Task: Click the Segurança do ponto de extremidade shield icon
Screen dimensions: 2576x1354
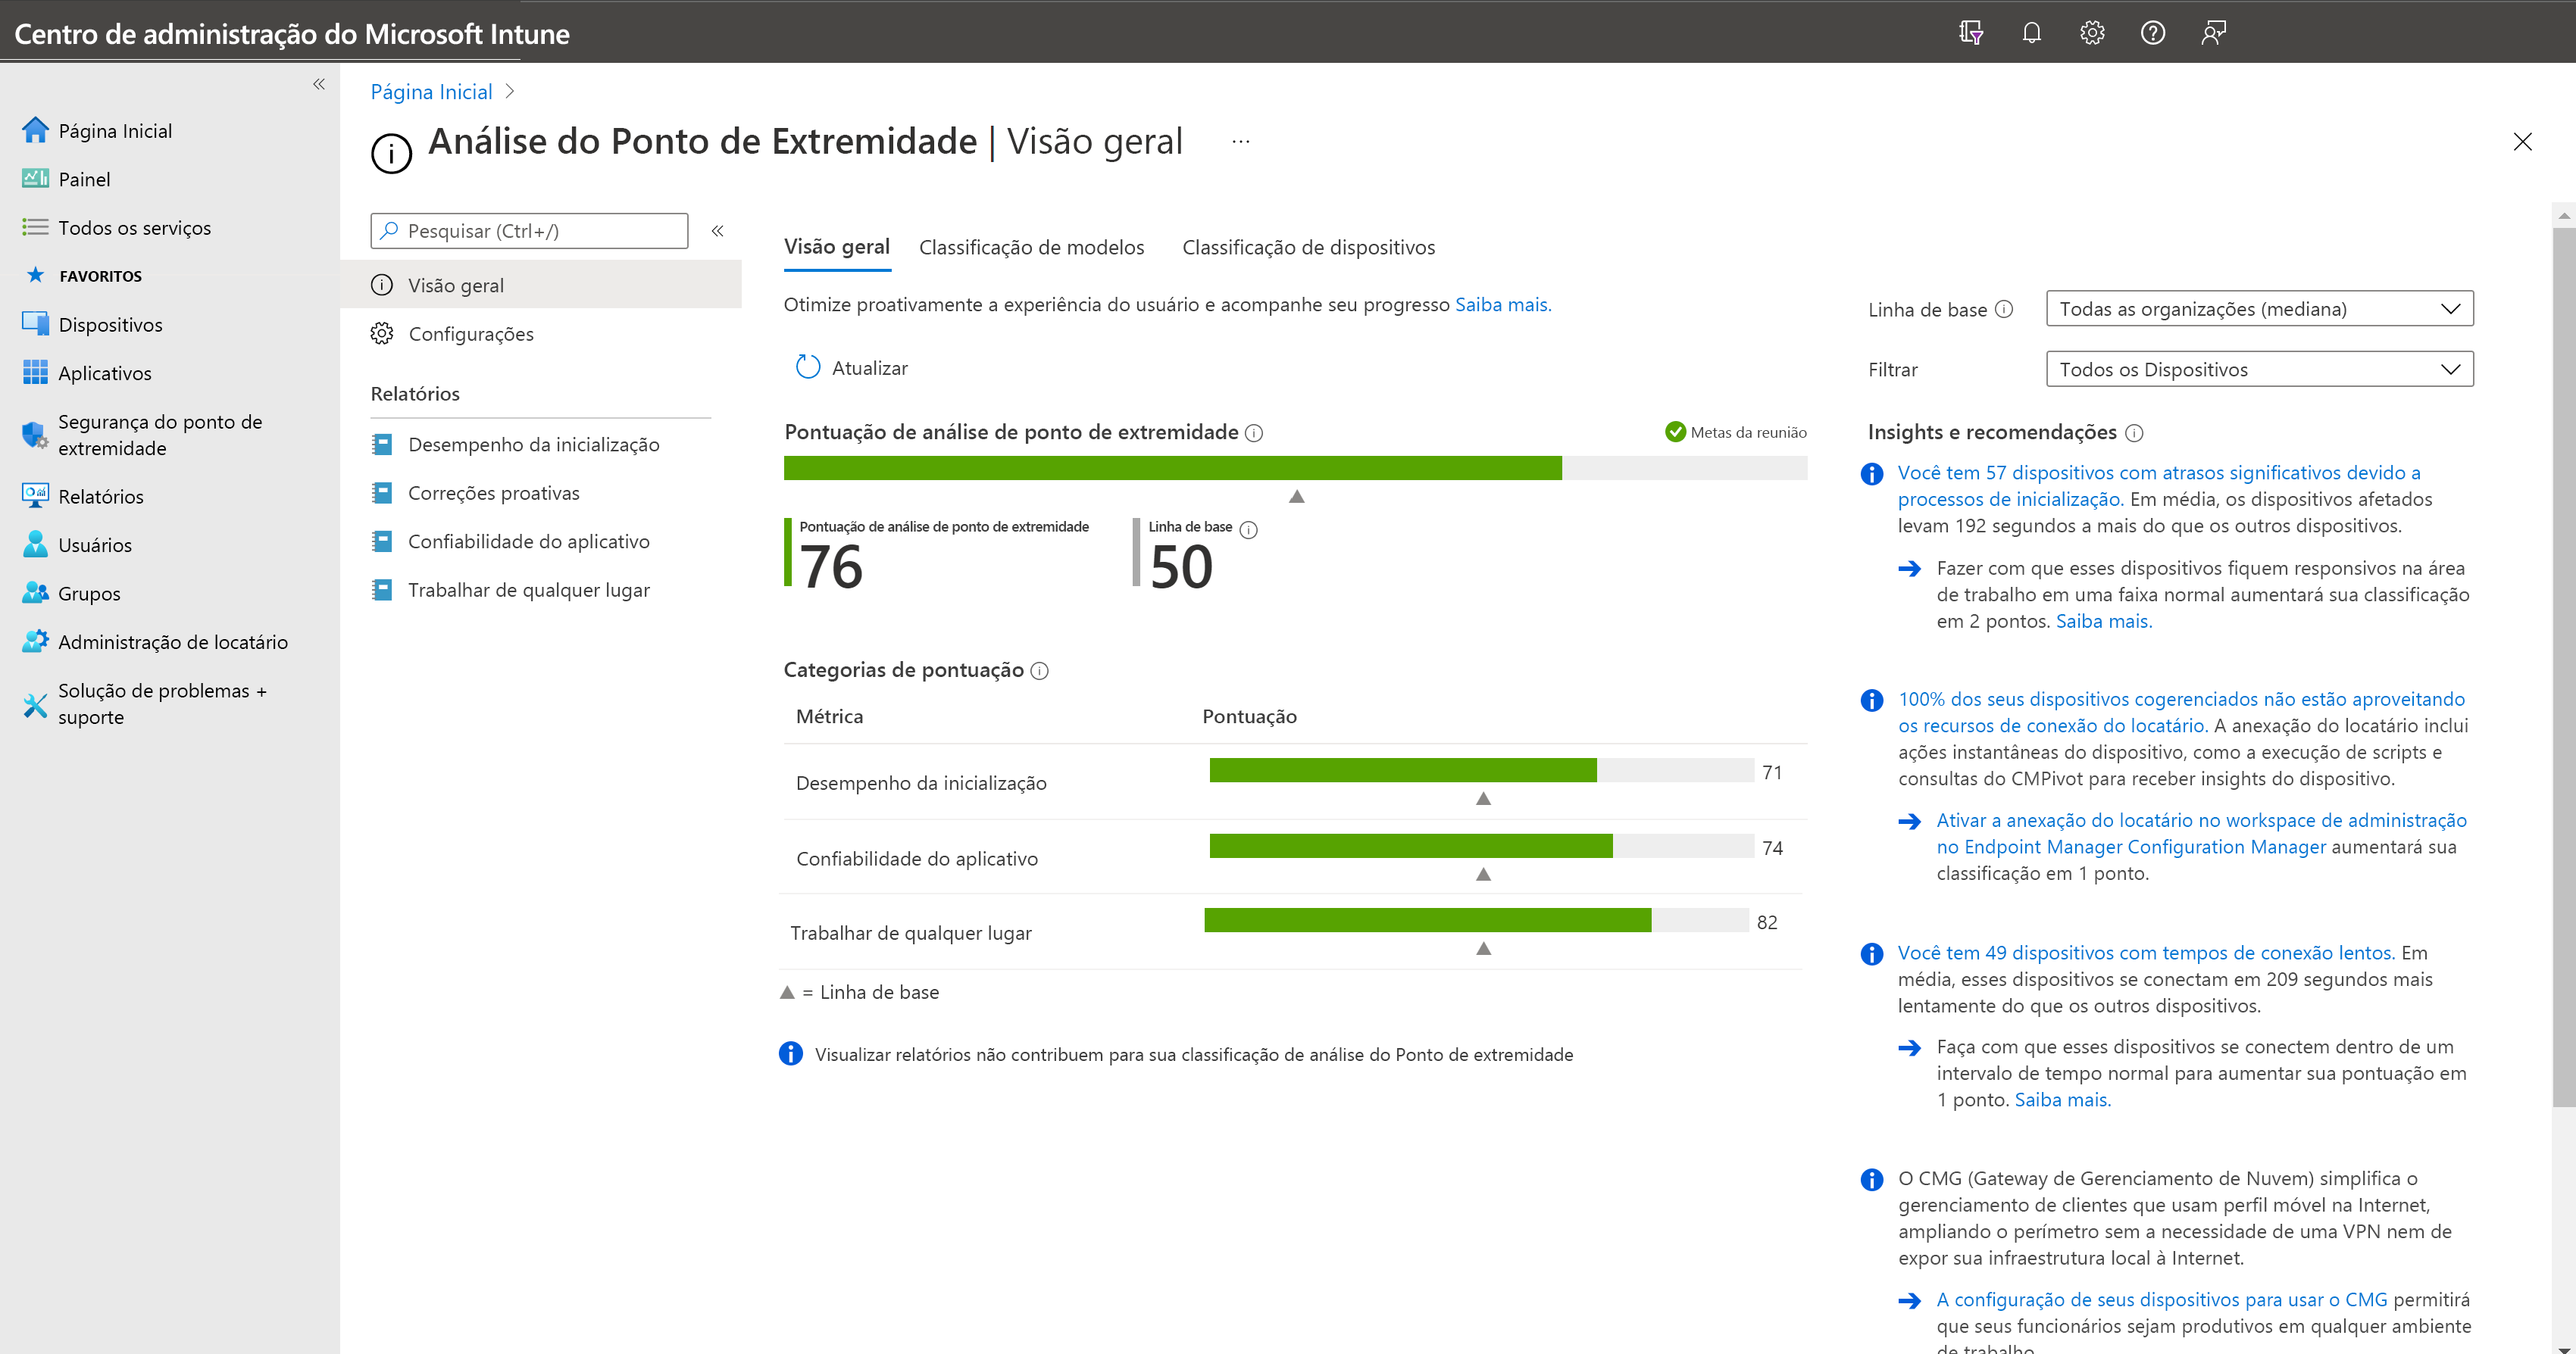Action: pos(35,435)
